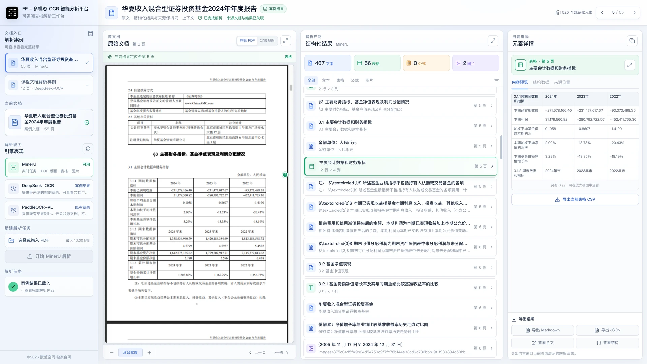Viewport: 647px width, 364px height.
Task: Open the 来源位置 tab
Action: tap(562, 82)
